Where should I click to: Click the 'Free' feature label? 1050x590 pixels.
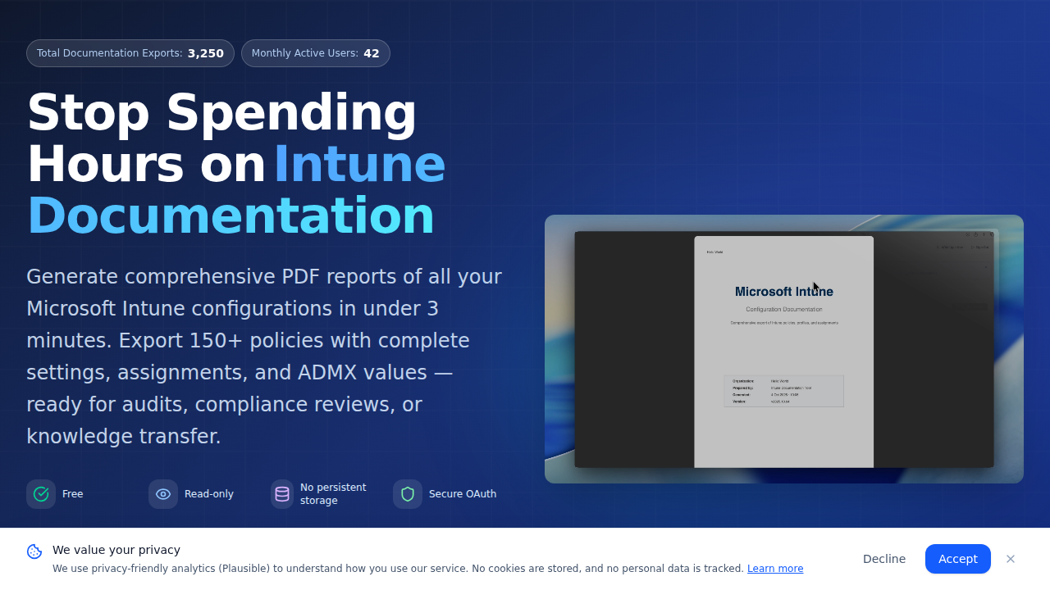[73, 494]
